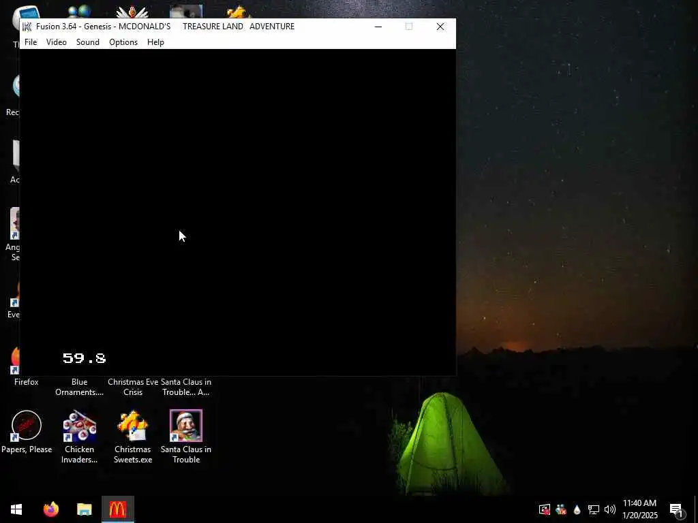This screenshot has height=523, width=698.
Task: Open the Sound menu
Action: 88,42
